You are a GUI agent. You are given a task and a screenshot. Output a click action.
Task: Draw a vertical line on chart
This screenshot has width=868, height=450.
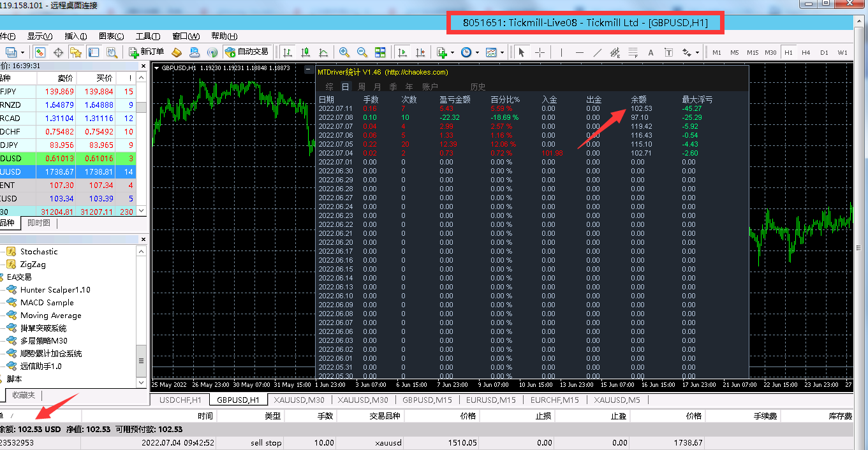tap(561, 52)
